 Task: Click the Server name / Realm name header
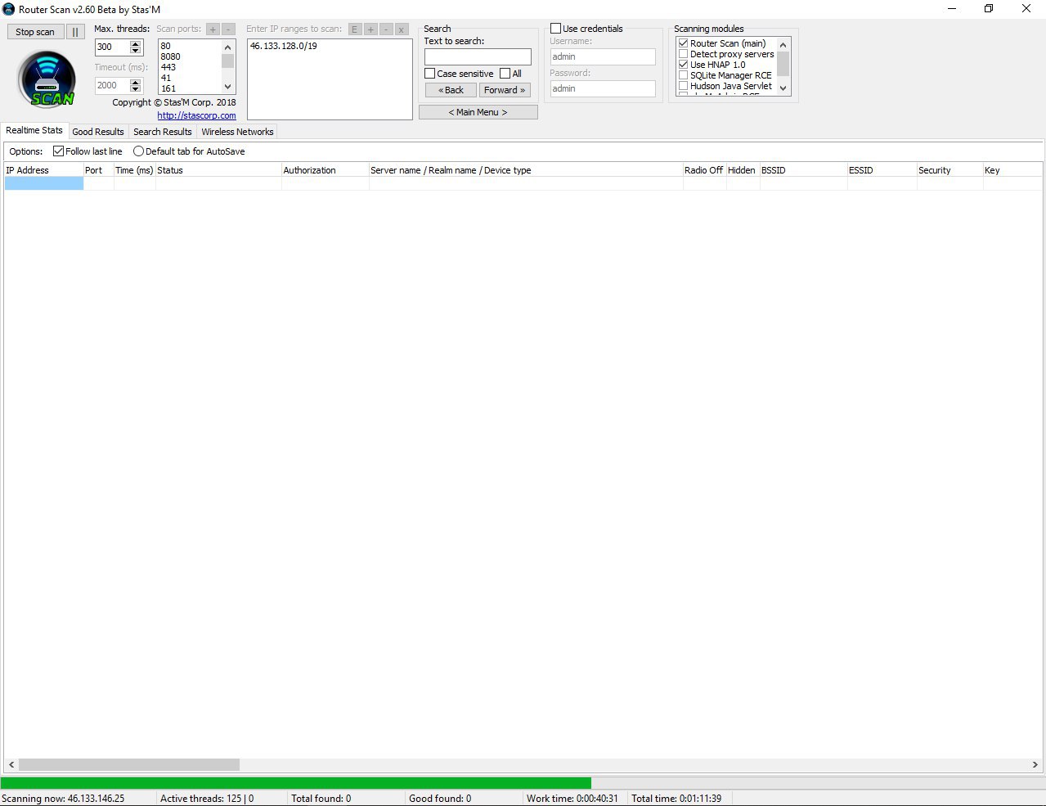526,170
